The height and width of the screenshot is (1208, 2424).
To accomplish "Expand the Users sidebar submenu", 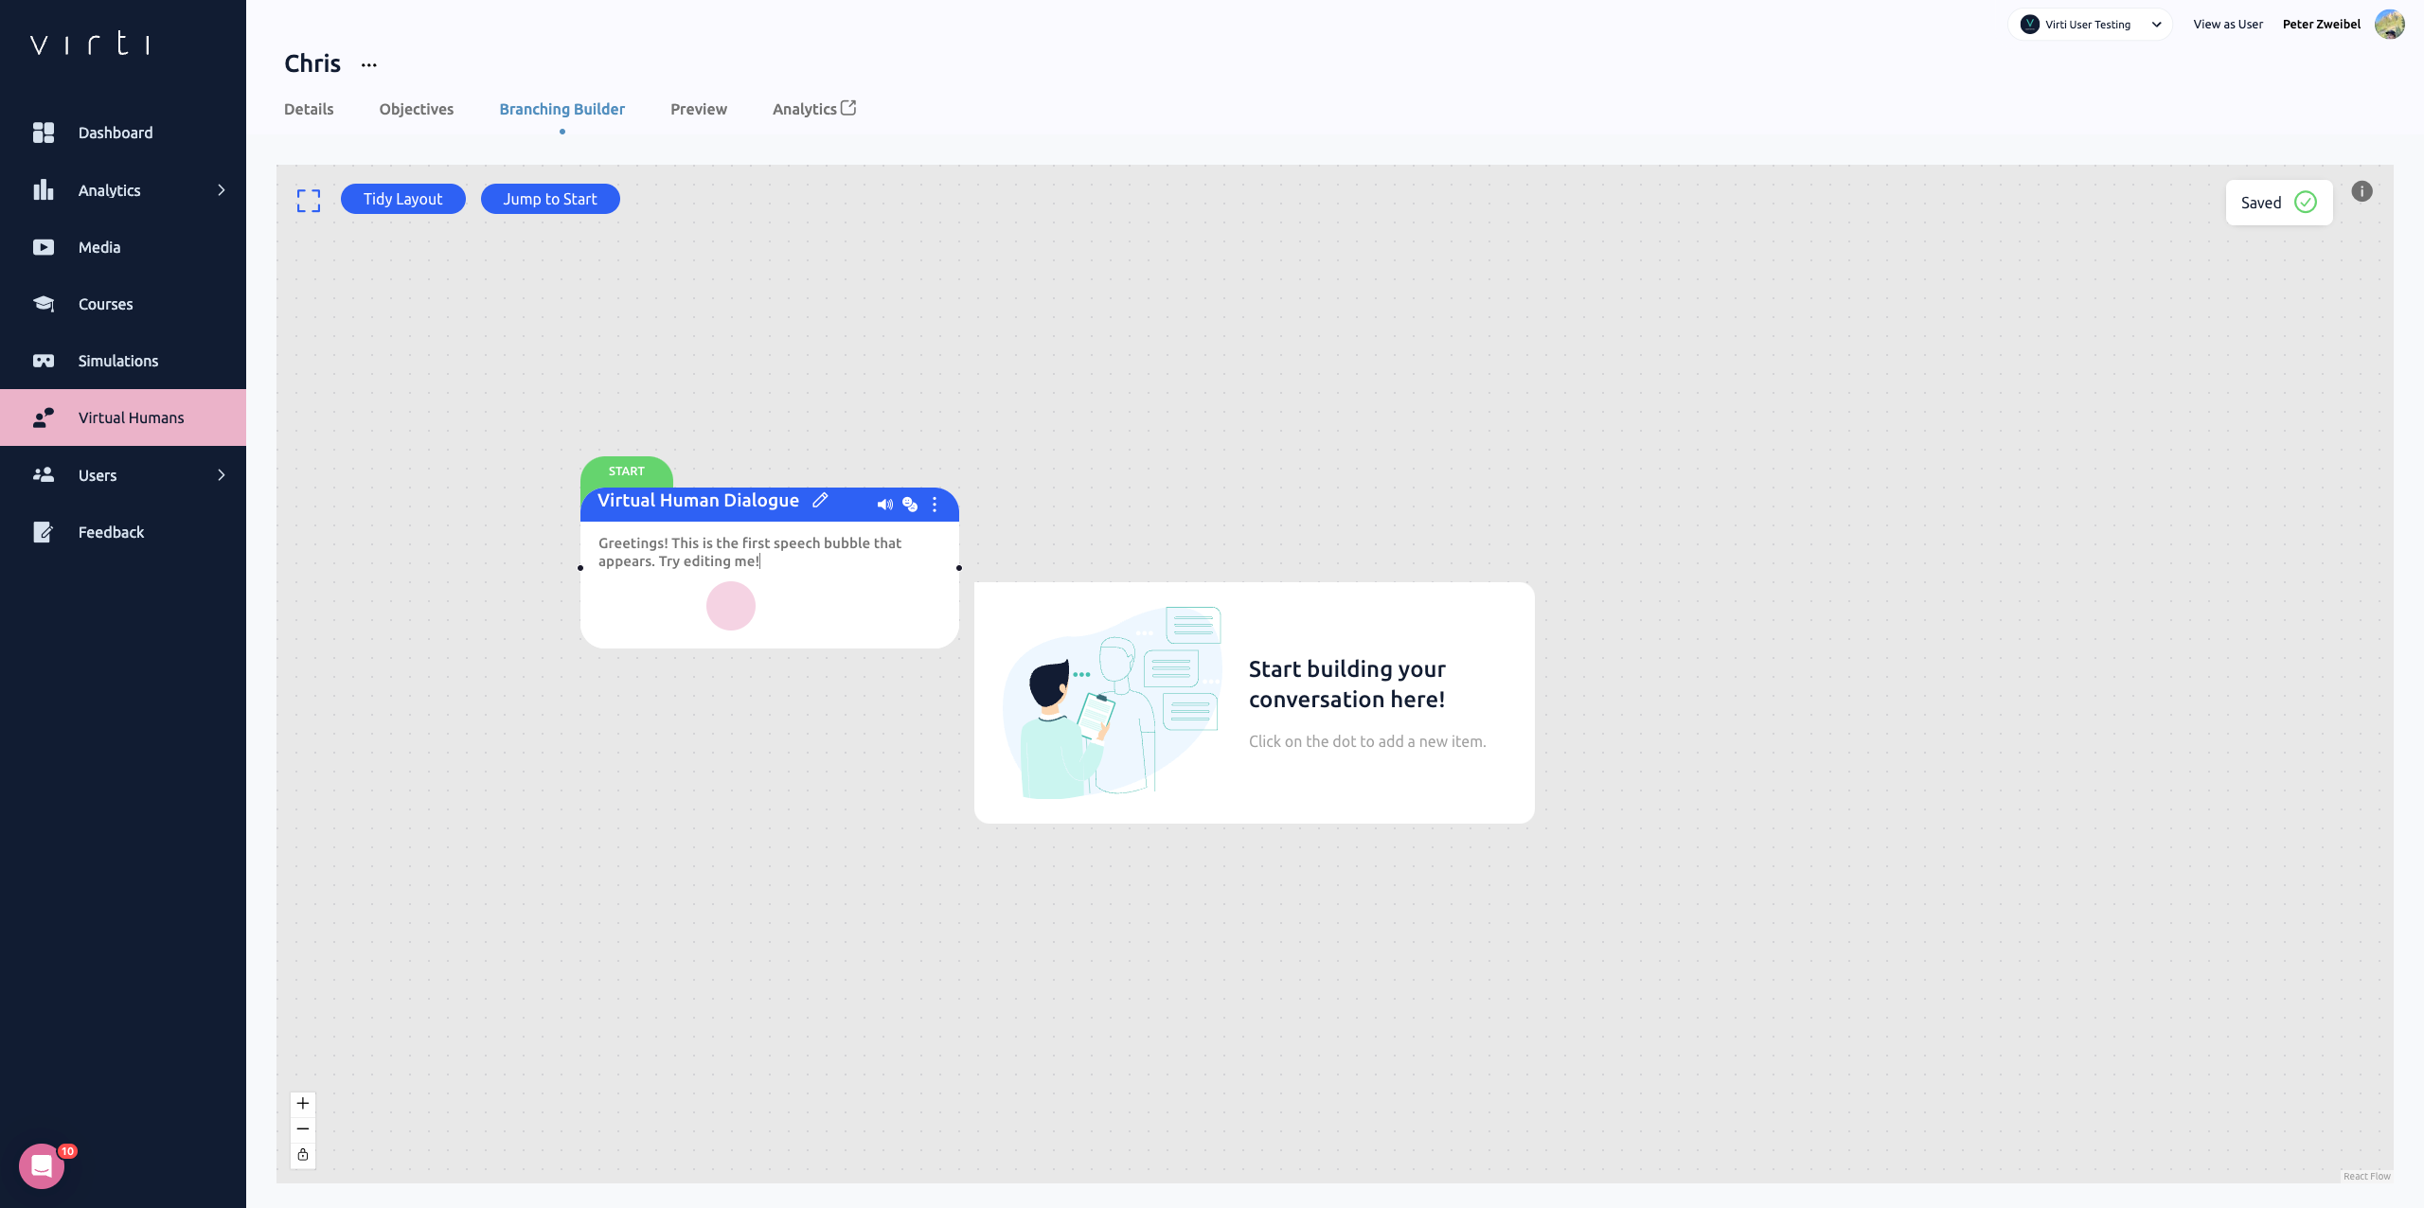I will click(x=222, y=475).
